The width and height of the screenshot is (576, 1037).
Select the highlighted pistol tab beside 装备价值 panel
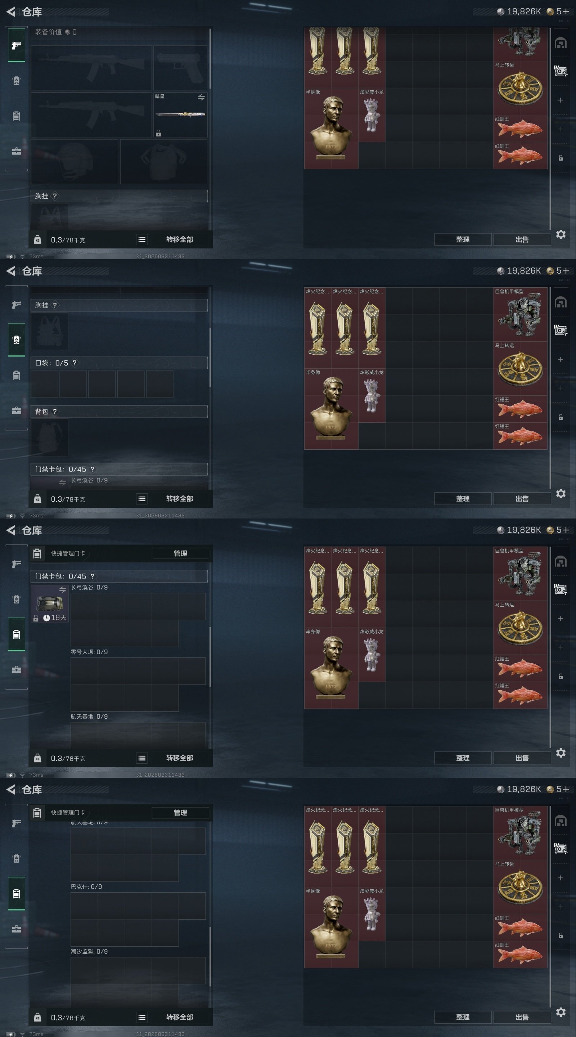coord(17,45)
